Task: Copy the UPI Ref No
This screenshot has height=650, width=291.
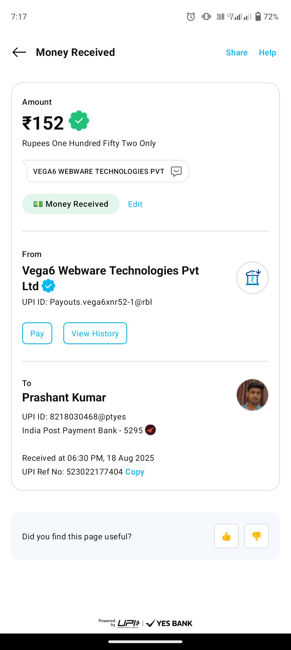Action: pyautogui.click(x=135, y=472)
